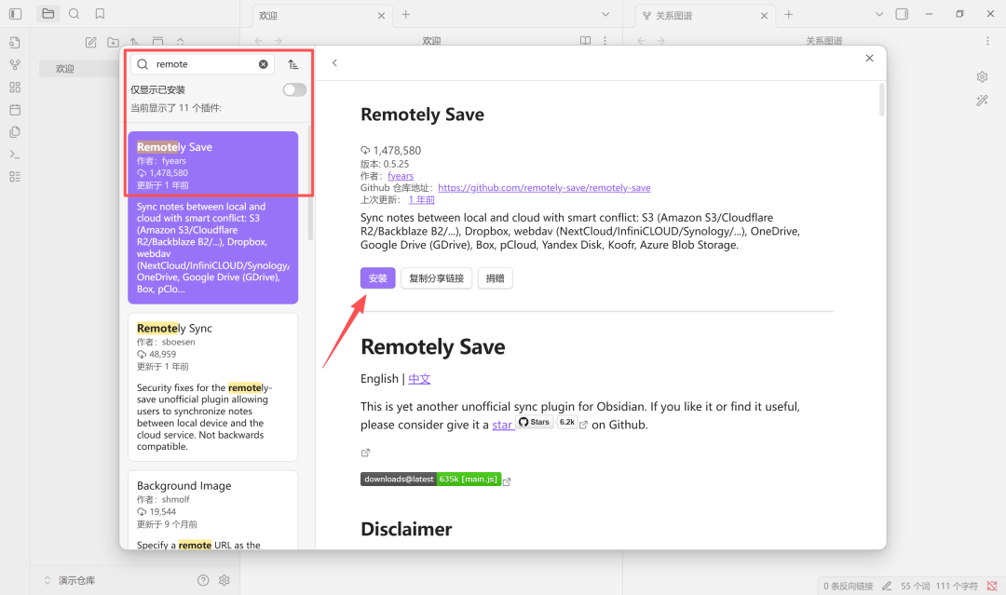Close the community plugins dialog
Viewport: 1006px width, 595px height.
[x=869, y=59]
